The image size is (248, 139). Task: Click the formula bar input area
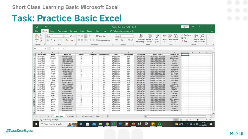tap(139, 49)
